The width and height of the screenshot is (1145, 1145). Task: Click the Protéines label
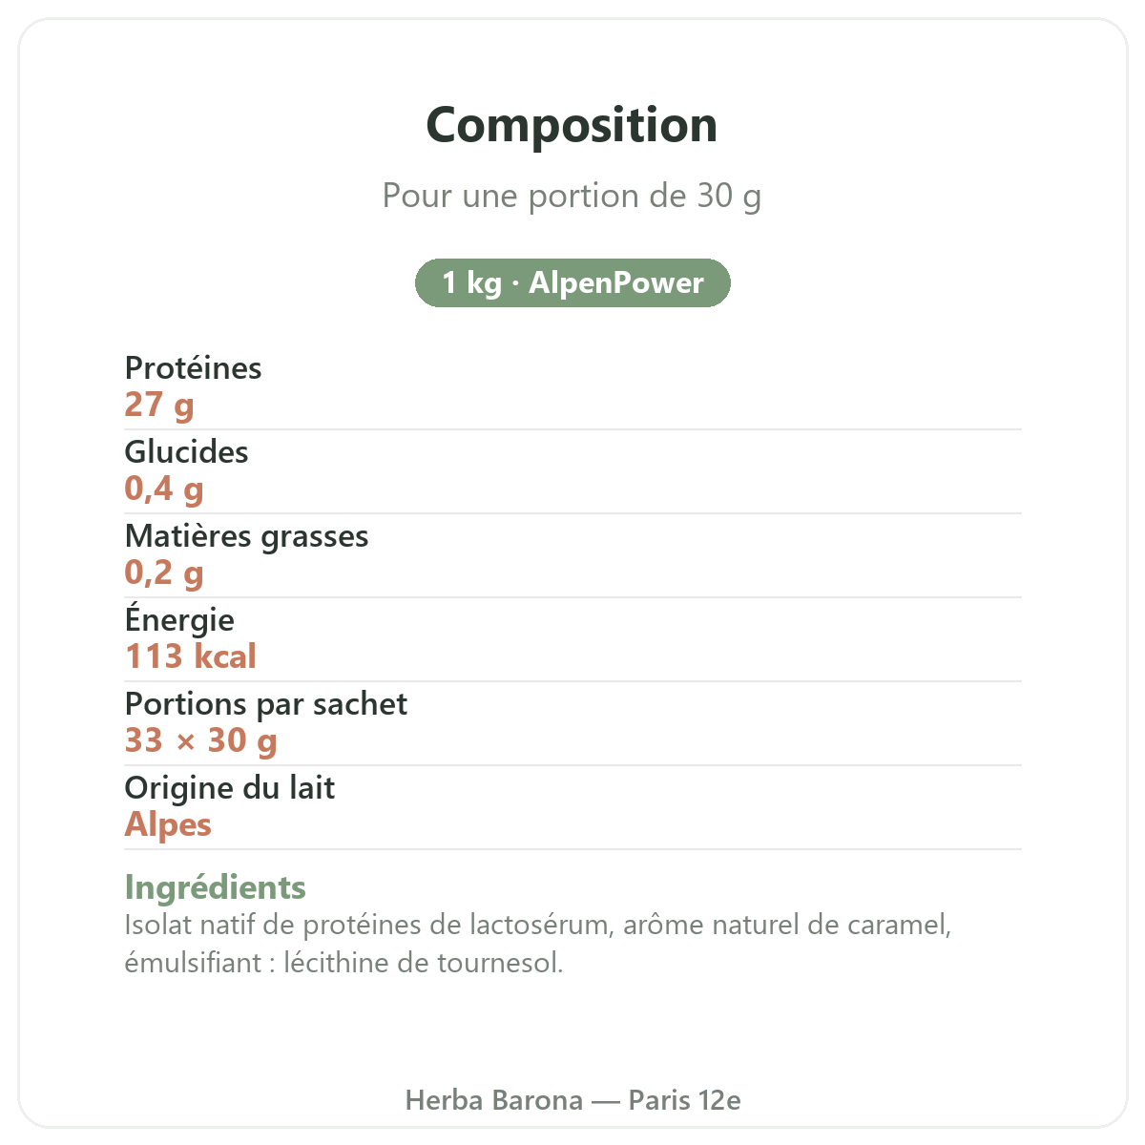pyautogui.click(x=194, y=367)
